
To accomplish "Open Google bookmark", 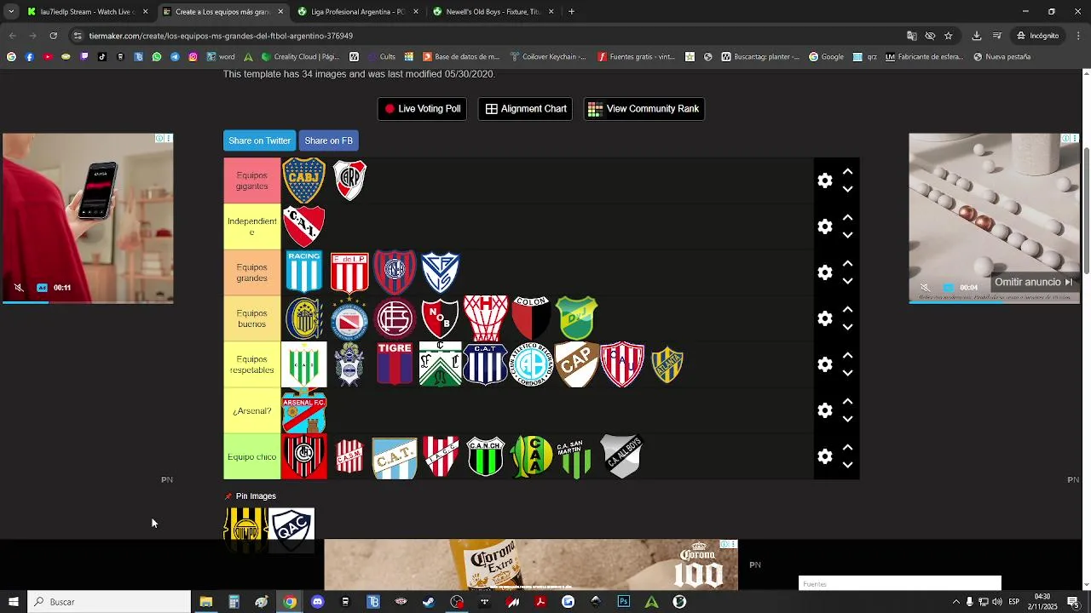I will (x=826, y=57).
